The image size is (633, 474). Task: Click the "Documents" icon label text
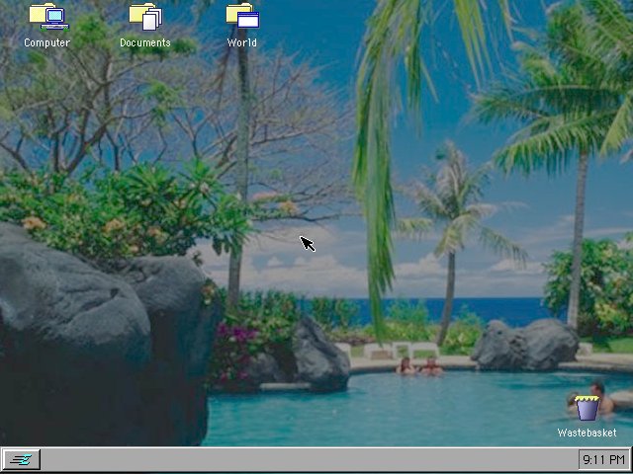(145, 42)
